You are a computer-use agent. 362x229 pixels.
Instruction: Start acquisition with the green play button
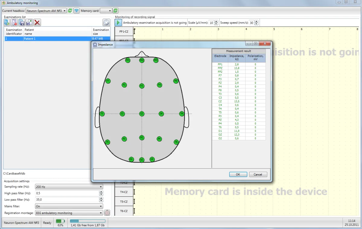pyautogui.click(x=118, y=23)
